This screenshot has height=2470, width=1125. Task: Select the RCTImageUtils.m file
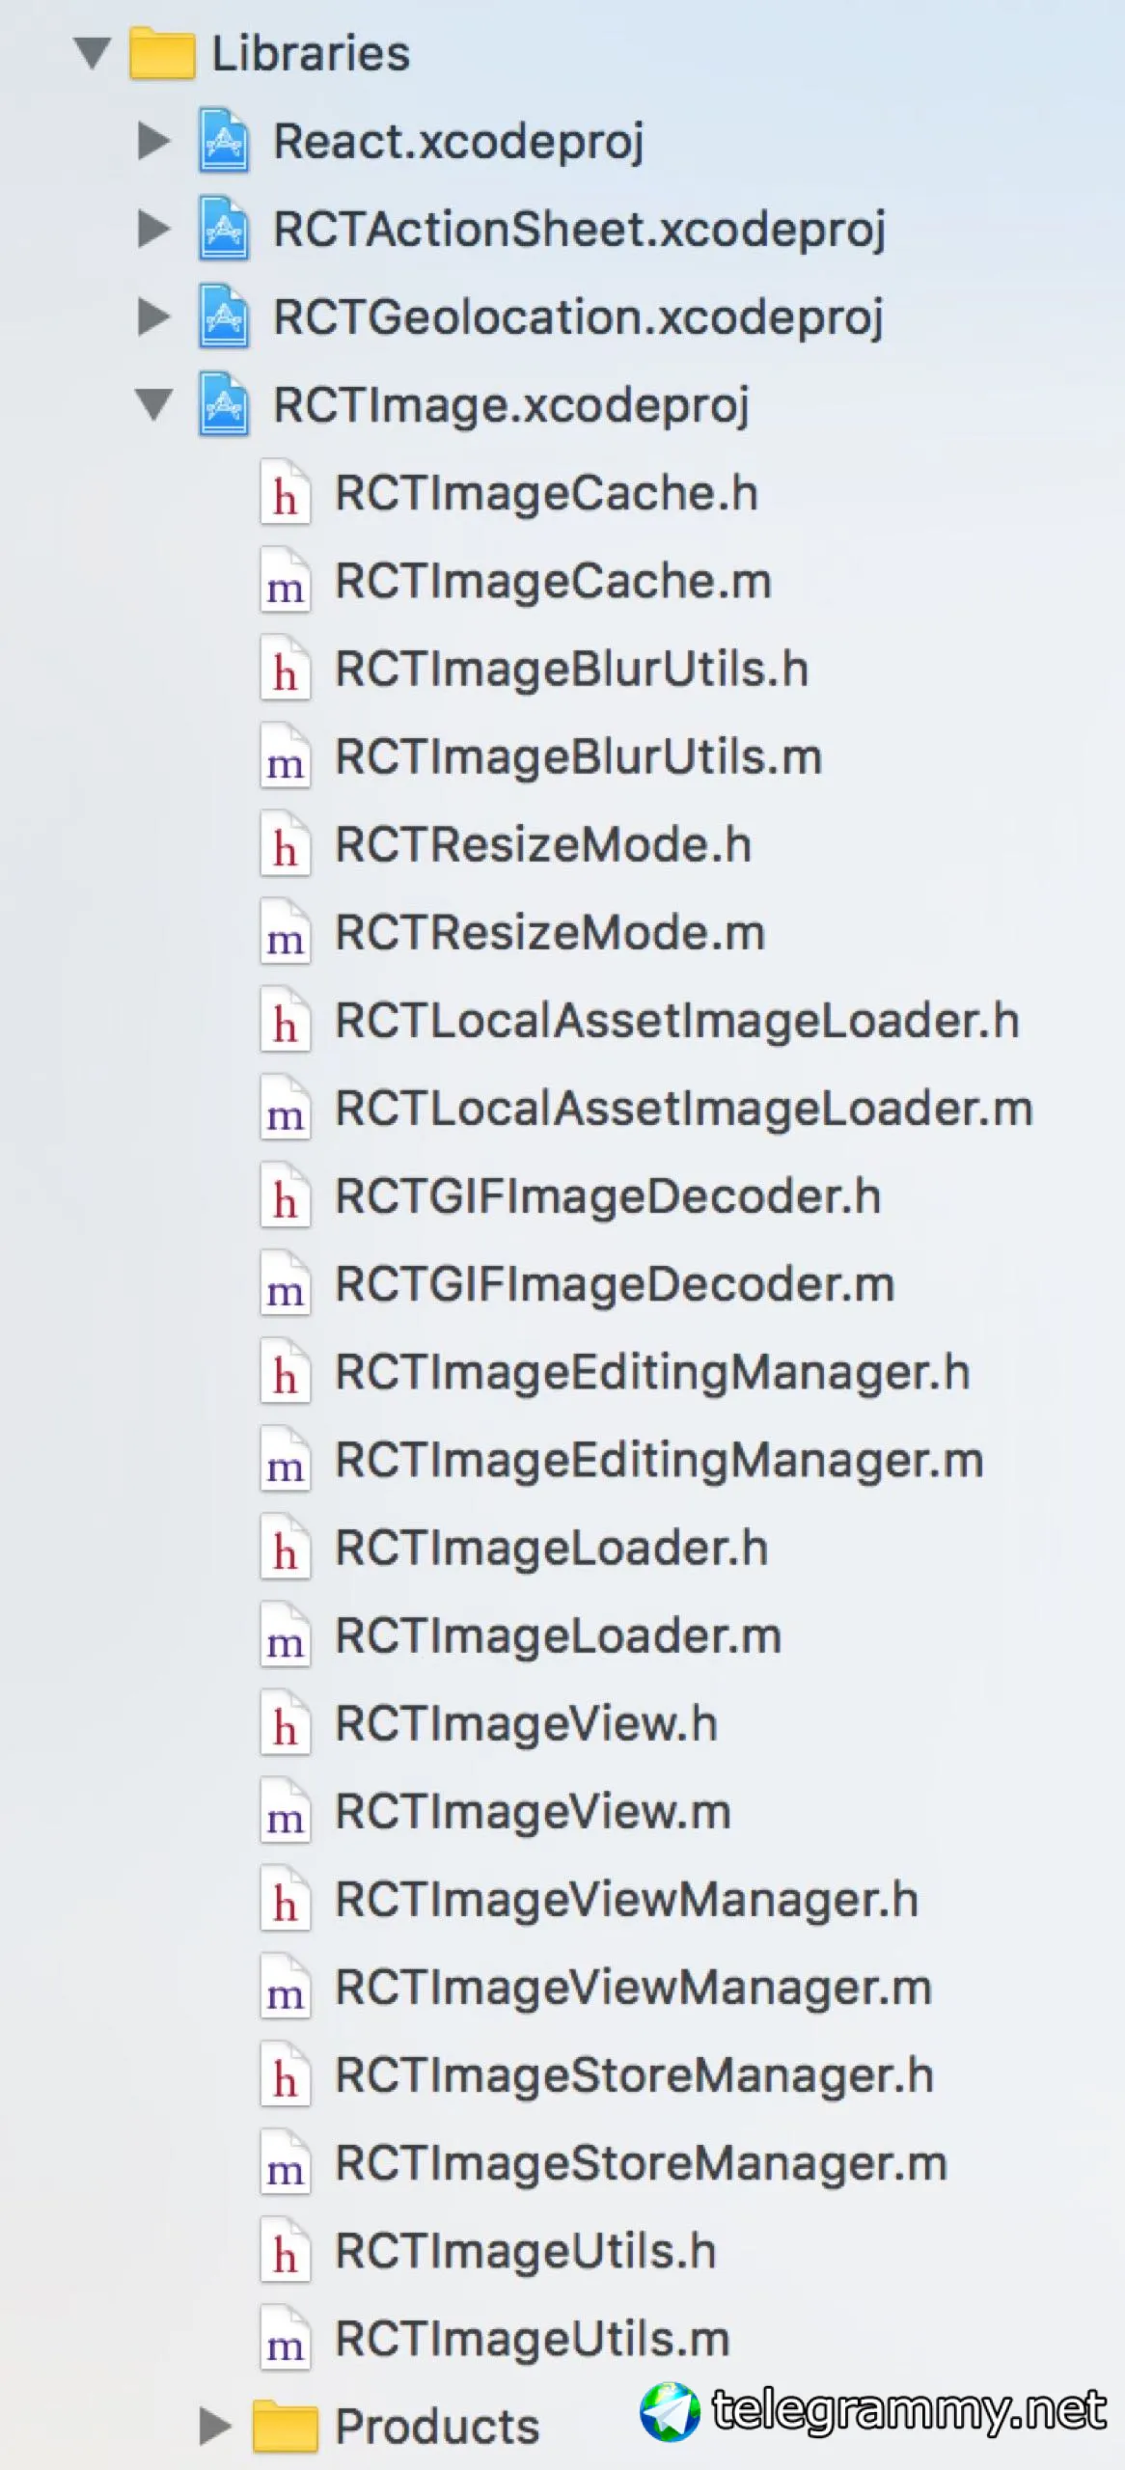[532, 2340]
